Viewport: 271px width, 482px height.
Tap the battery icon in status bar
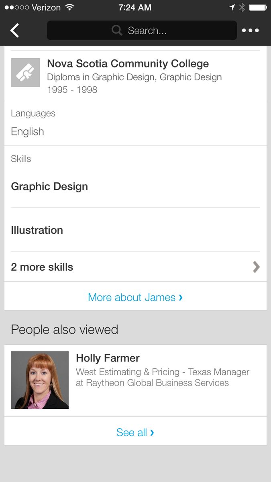coord(258,7)
